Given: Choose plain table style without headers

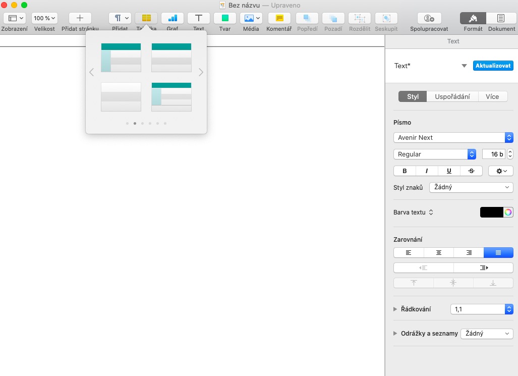Looking at the screenshot, I should coord(121,97).
